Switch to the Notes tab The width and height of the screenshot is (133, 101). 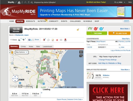click(x=31, y=47)
